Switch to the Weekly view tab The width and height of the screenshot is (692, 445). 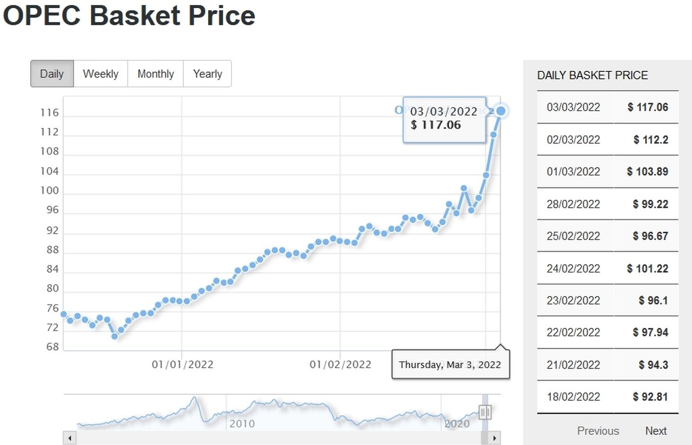(x=101, y=74)
